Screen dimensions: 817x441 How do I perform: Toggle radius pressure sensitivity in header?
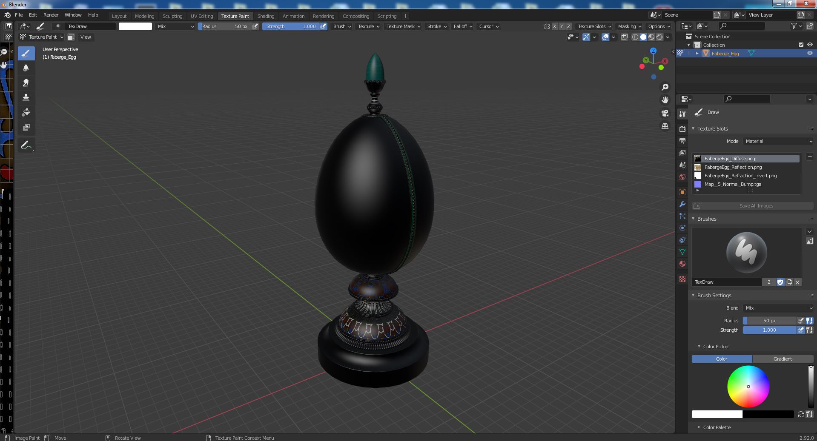click(255, 26)
